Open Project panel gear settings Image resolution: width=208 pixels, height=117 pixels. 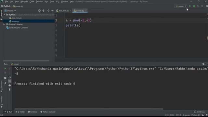click(48, 11)
